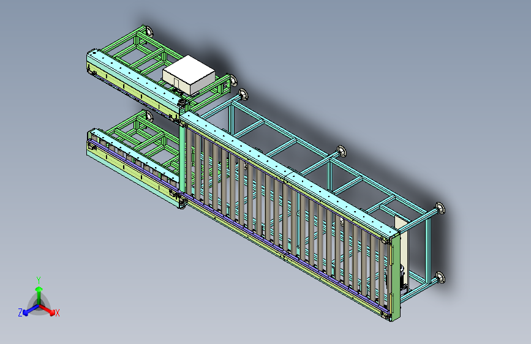Screen dimensions: 531x344
Task: Click the green Y axis arrow on triad
Action: (x=39, y=294)
